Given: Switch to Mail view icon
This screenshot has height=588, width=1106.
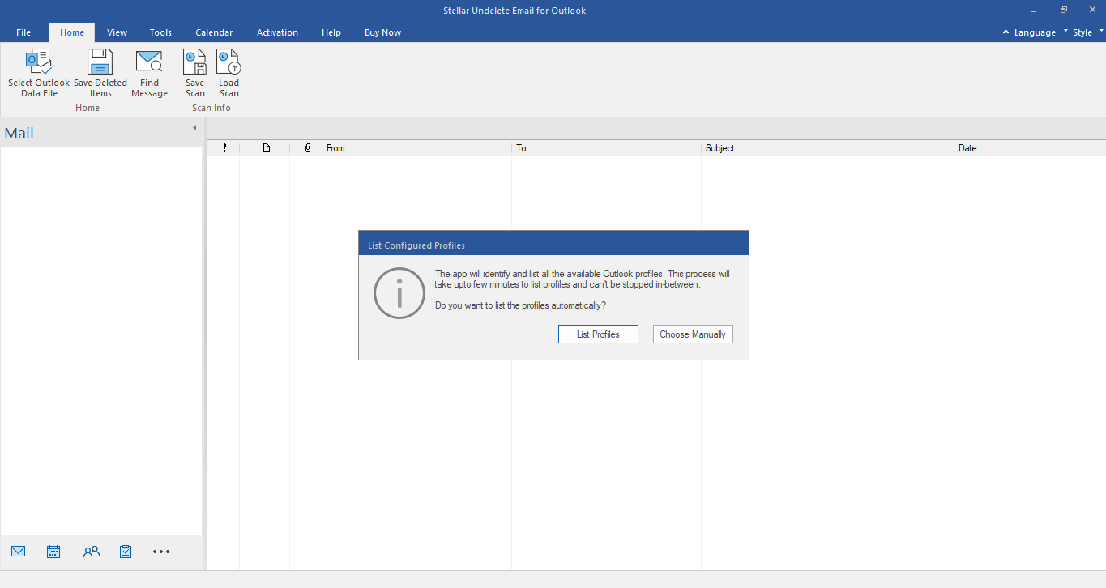Looking at the screenshot, I should tap(18, 551).
